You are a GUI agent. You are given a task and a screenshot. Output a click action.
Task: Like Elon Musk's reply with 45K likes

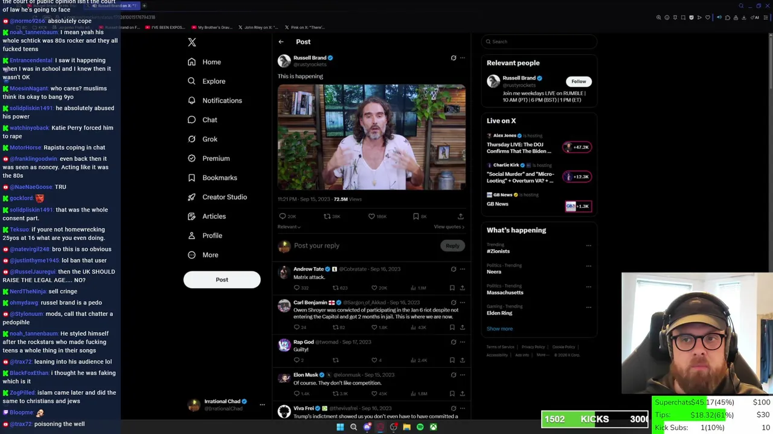point(374,394)
